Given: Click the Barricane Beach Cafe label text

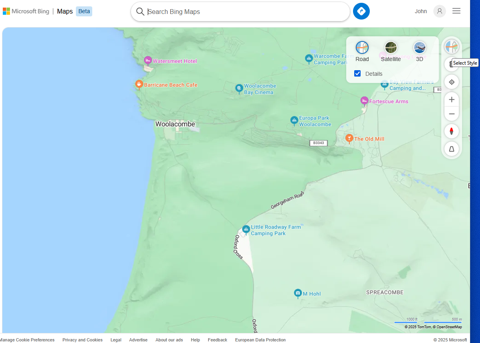Looking at the screenshot, I should coord(171,85).
